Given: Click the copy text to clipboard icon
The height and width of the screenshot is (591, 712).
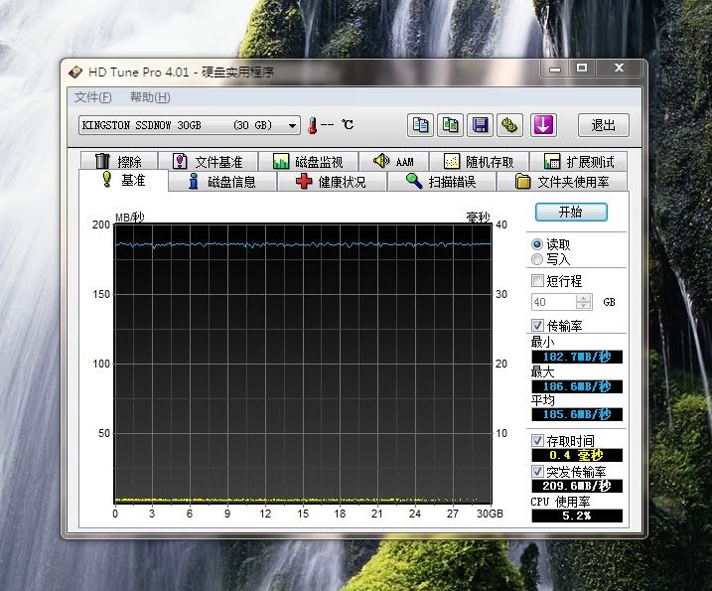Looking at the screenshot, I should (x=421, y=125).
